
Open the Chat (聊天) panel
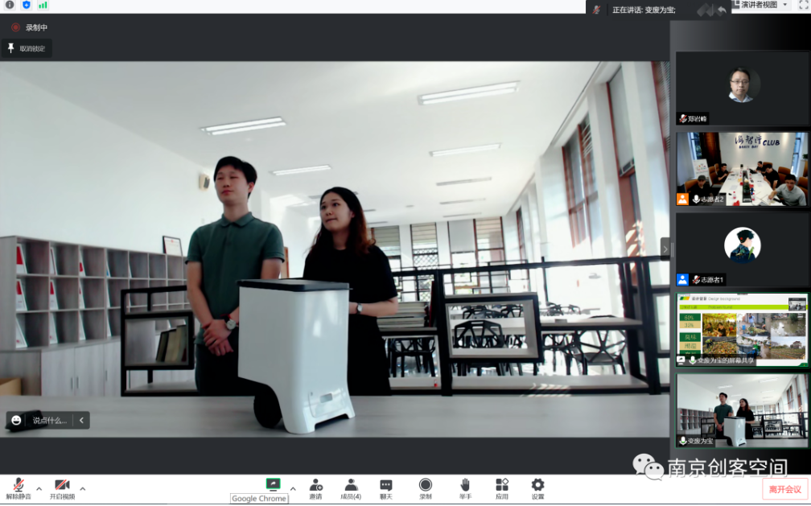pyautogui.click(x=386, y=485)
